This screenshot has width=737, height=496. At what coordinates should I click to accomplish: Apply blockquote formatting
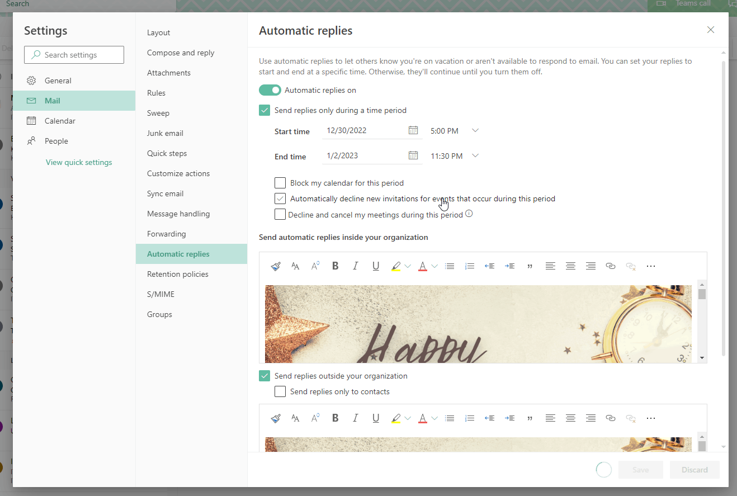pos(530,266)
